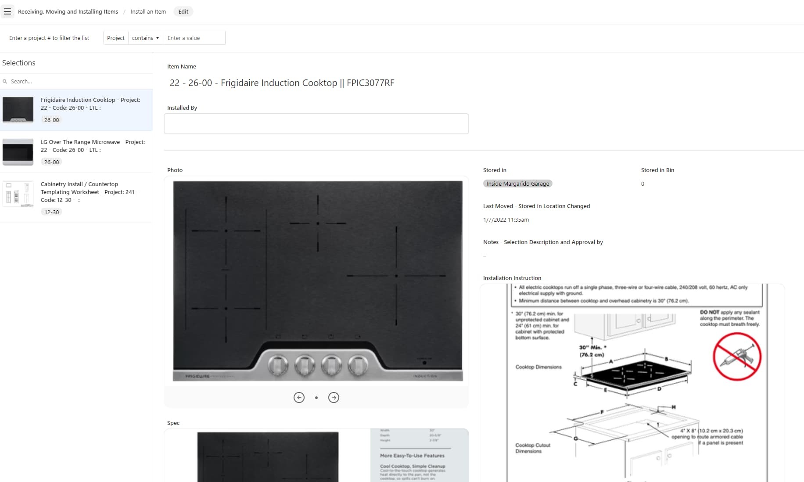This screenshot has height=482, width=804.
Task: Click the 26-00 tag under Frigidaire item
Action: tap(51, 120)
